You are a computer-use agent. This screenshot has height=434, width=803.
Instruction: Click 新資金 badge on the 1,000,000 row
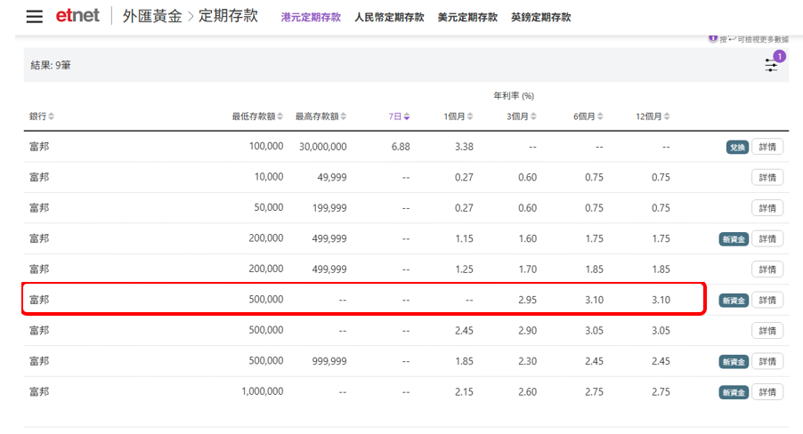click(x=734, y=393)
